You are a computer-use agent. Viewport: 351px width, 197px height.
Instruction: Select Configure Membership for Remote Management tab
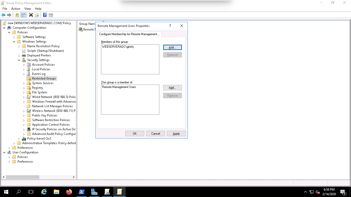[x=129, y=34]
